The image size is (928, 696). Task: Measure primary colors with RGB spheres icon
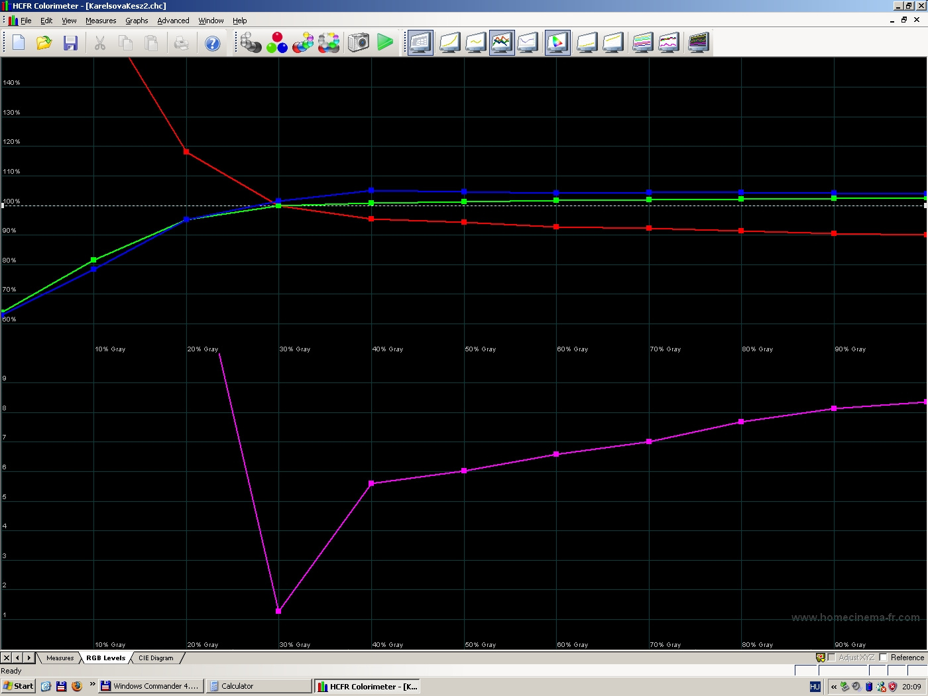(277, 43)
